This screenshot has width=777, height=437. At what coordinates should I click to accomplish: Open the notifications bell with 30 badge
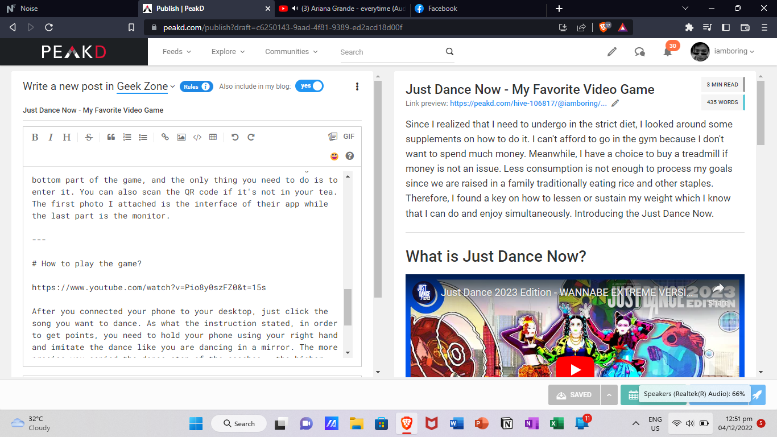pos(668,52)
